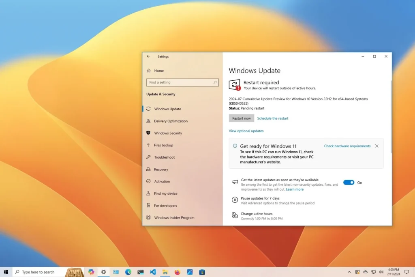Launch Microsoft Edge from the taskbar
Image resolution: width=415 pixels, height=277 pixels.
[128, 272]
